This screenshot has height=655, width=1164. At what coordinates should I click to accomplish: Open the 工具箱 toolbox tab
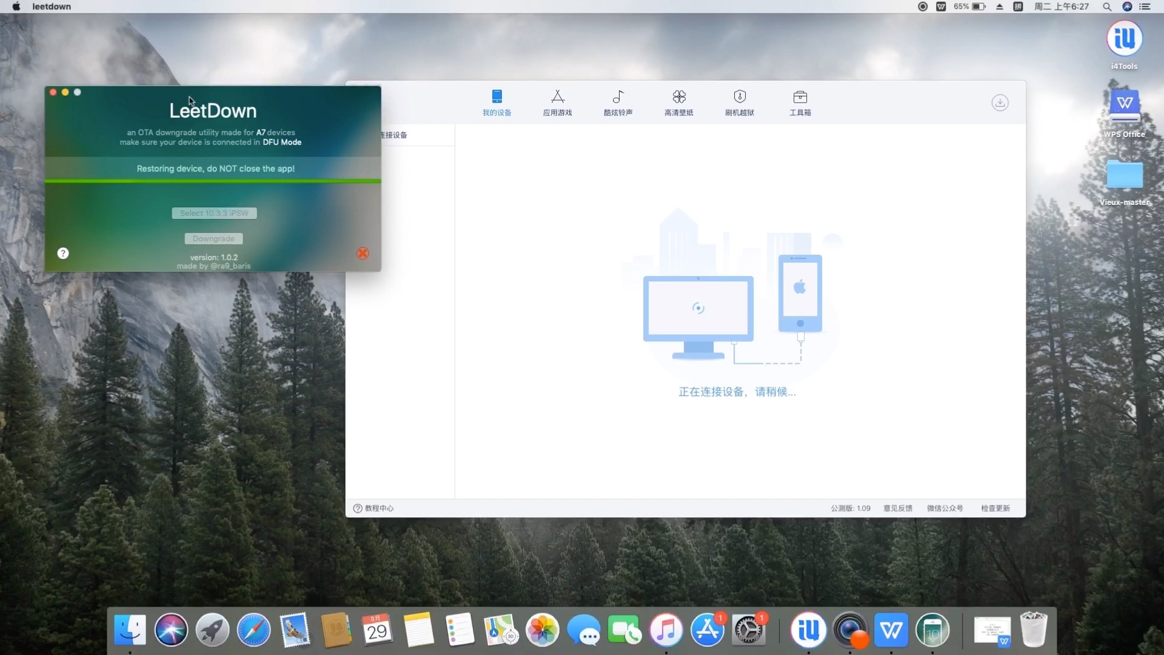800,102
